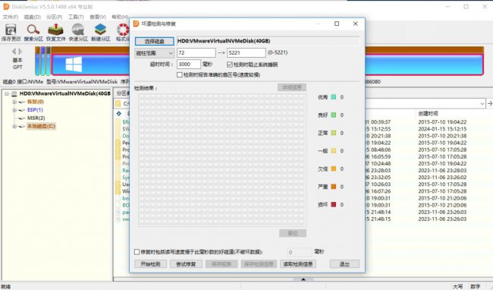Expand the 本地磁盘(C:) tree node
Viewport: 493px width, 290px height.
(x=14, y=127)
